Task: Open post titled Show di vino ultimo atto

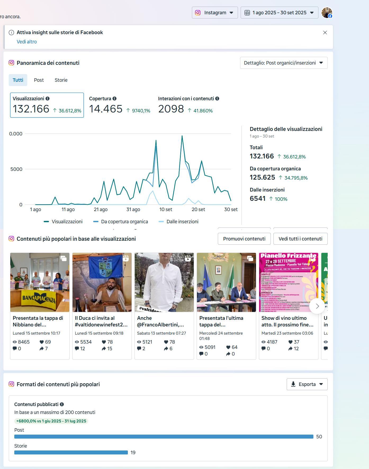Action: point(287,321)
